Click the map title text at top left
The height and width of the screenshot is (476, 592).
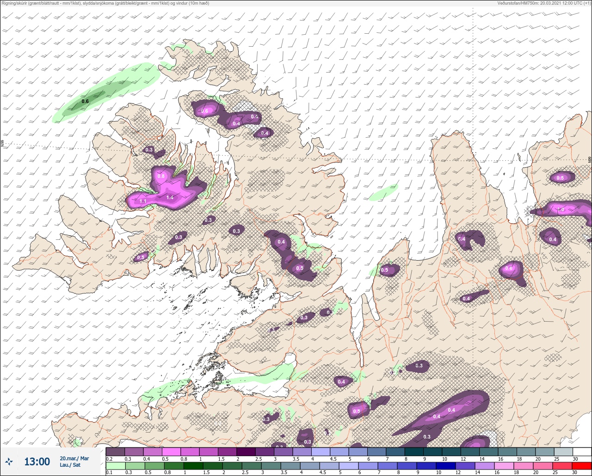105,3
